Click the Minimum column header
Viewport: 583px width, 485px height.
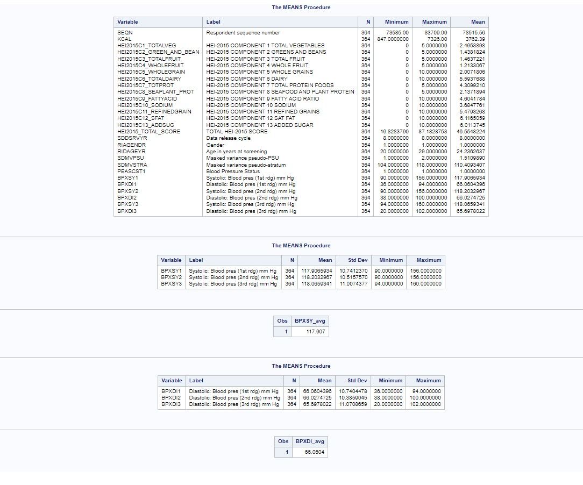click(x=395, y=22)
